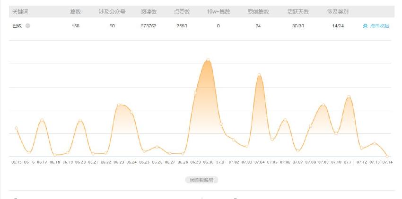Click the read count value 673762
Viewport: 402px width, 199px height.
click(149, 26)
